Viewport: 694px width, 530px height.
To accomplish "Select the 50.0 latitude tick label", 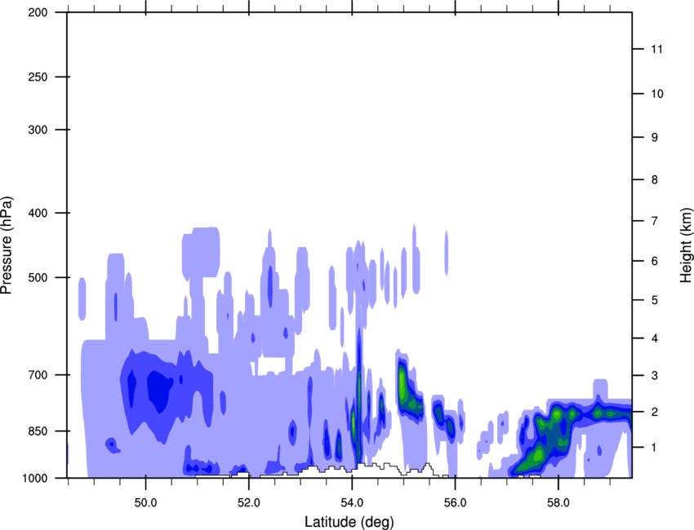I will tap(145, 500).
